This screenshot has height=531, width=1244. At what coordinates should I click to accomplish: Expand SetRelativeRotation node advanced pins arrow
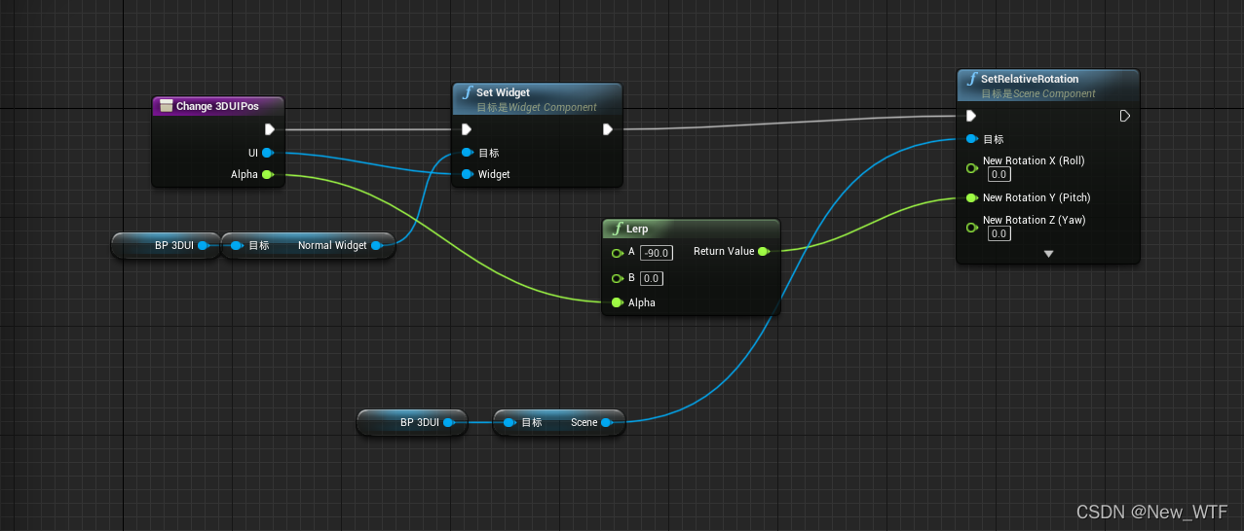click(x=1048, y=253)
